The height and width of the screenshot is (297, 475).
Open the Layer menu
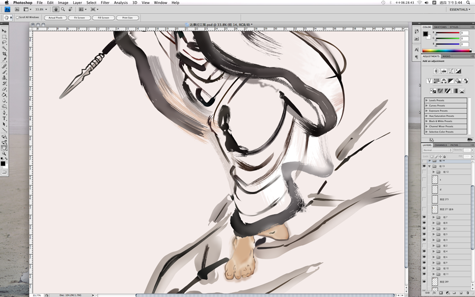pos(77,3)
